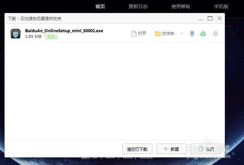This screenshot has height=165, width=244.
Task: Switch to the 手机版 page
Action: tap(221, 6)
